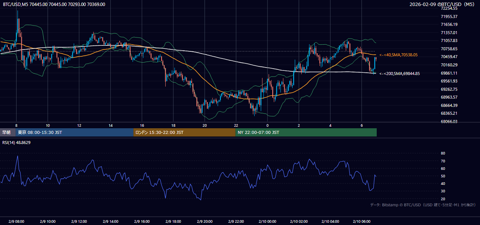Click the 71357.01 price axis label
Viewport: 480px width, 225px height.
(x=449, y=33)
